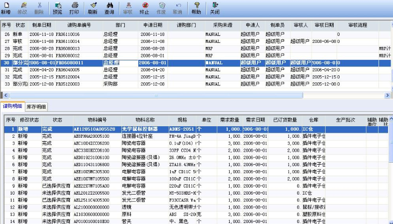Click the 刷新 (Refresh) toolbar icon
This screenshot has height=224, width=393.
(92, 7)
